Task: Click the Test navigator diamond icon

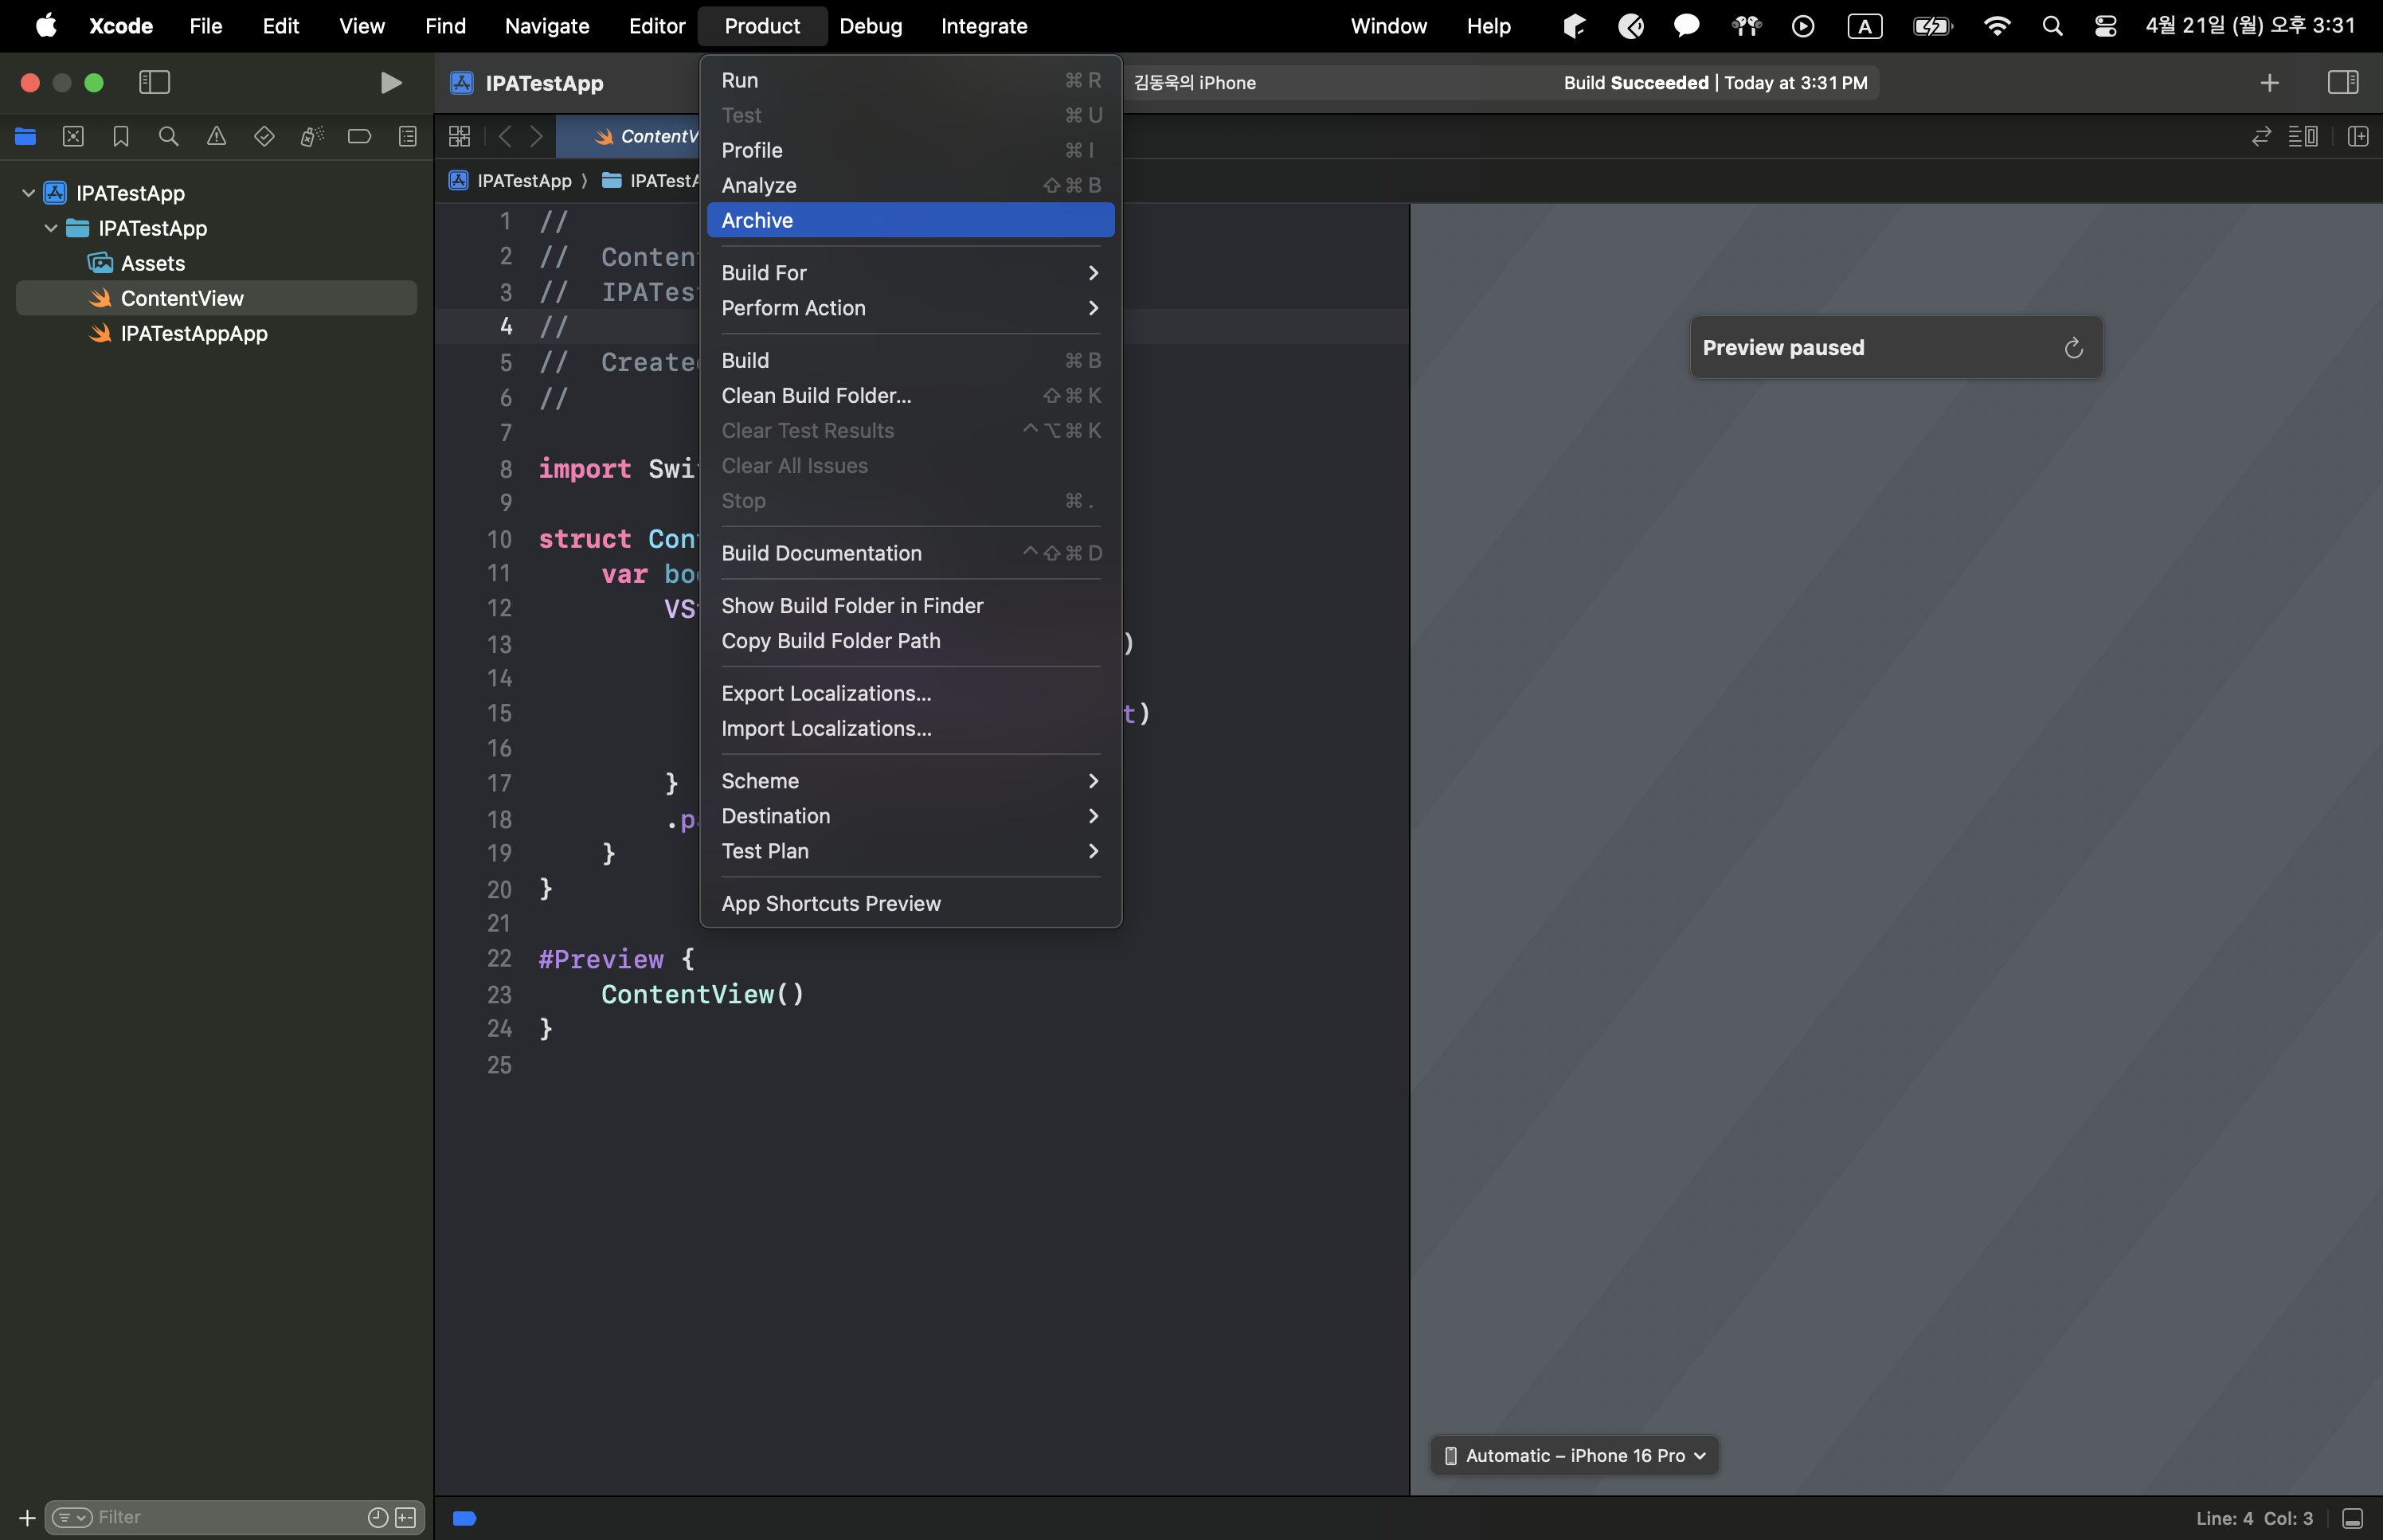Action: [264, 137]
